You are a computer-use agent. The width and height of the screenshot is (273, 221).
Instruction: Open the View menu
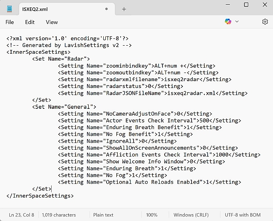click(52, 22)
